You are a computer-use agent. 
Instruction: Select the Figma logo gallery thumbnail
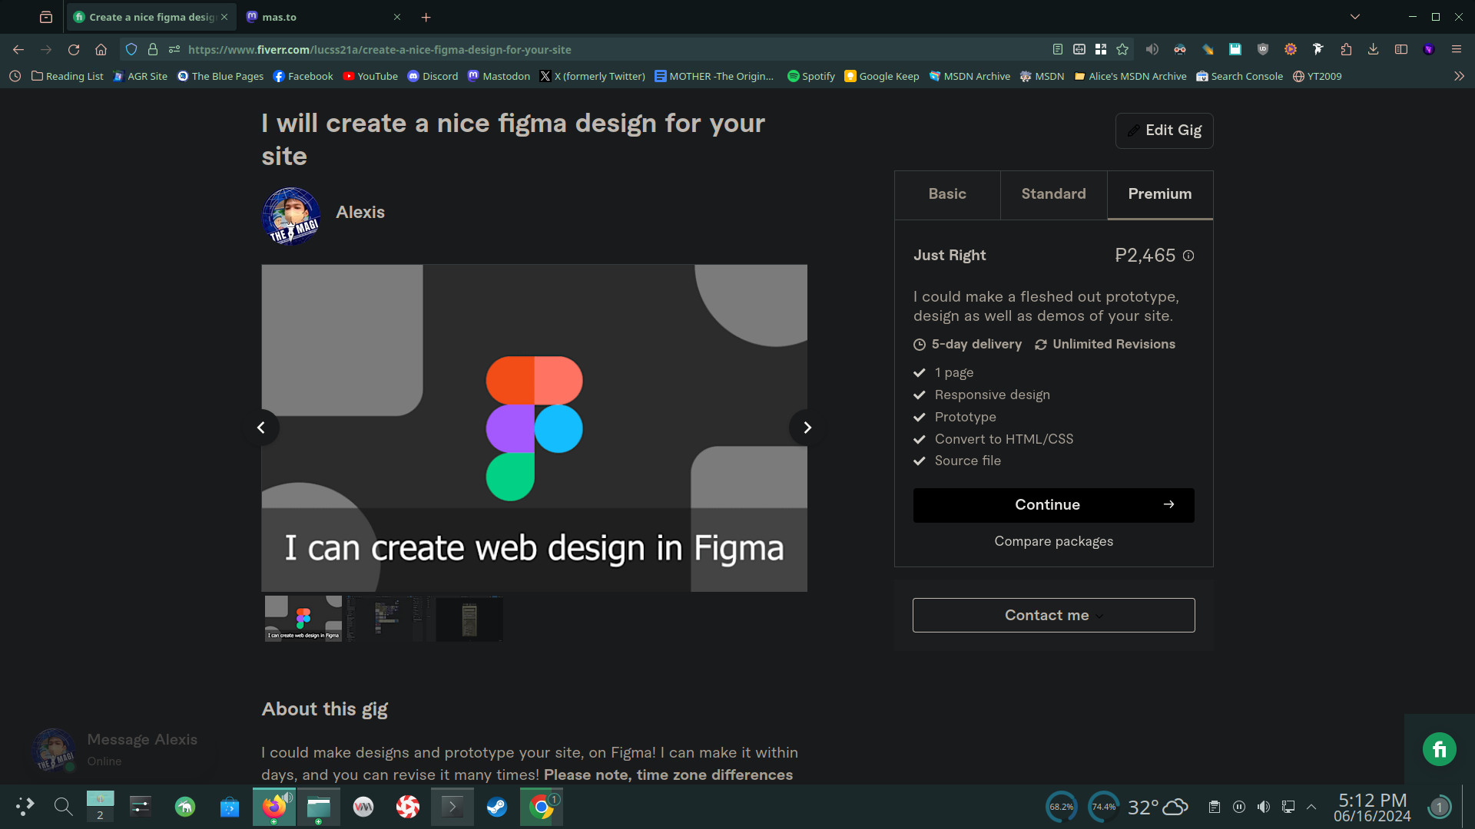pos(303,619)
